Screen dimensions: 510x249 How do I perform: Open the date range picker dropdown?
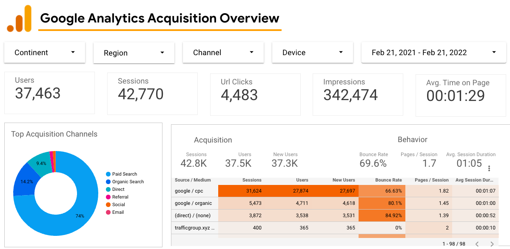tap(434, 53)
